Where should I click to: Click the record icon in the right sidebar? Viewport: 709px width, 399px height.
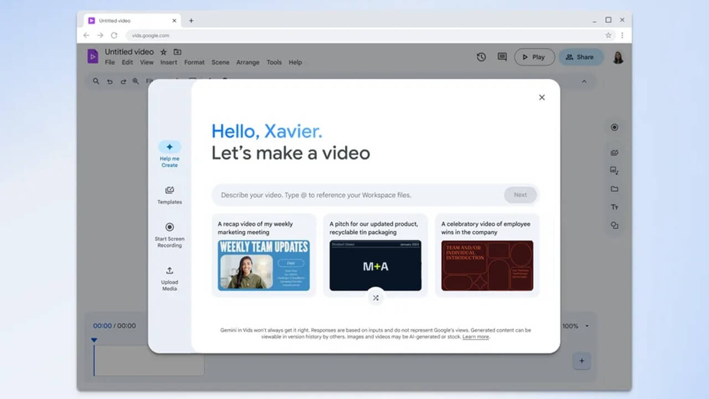pos(614,127)
